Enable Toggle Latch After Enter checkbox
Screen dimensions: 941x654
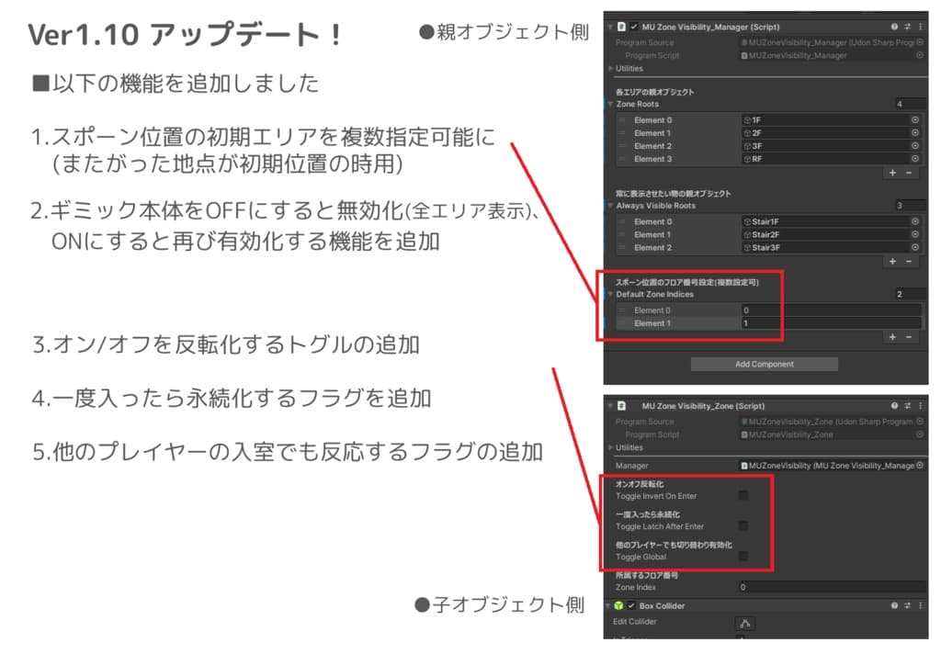click(743, 526)
